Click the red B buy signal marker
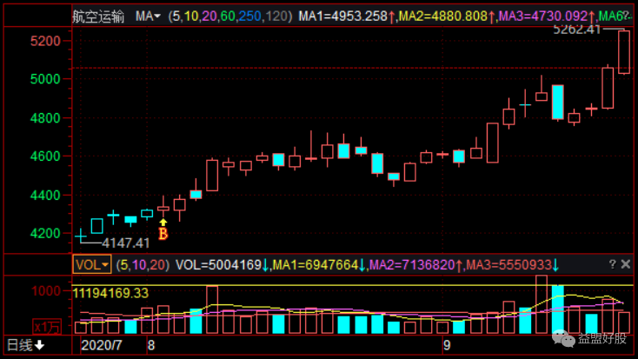The image size is (638, 359). (163, 233)
